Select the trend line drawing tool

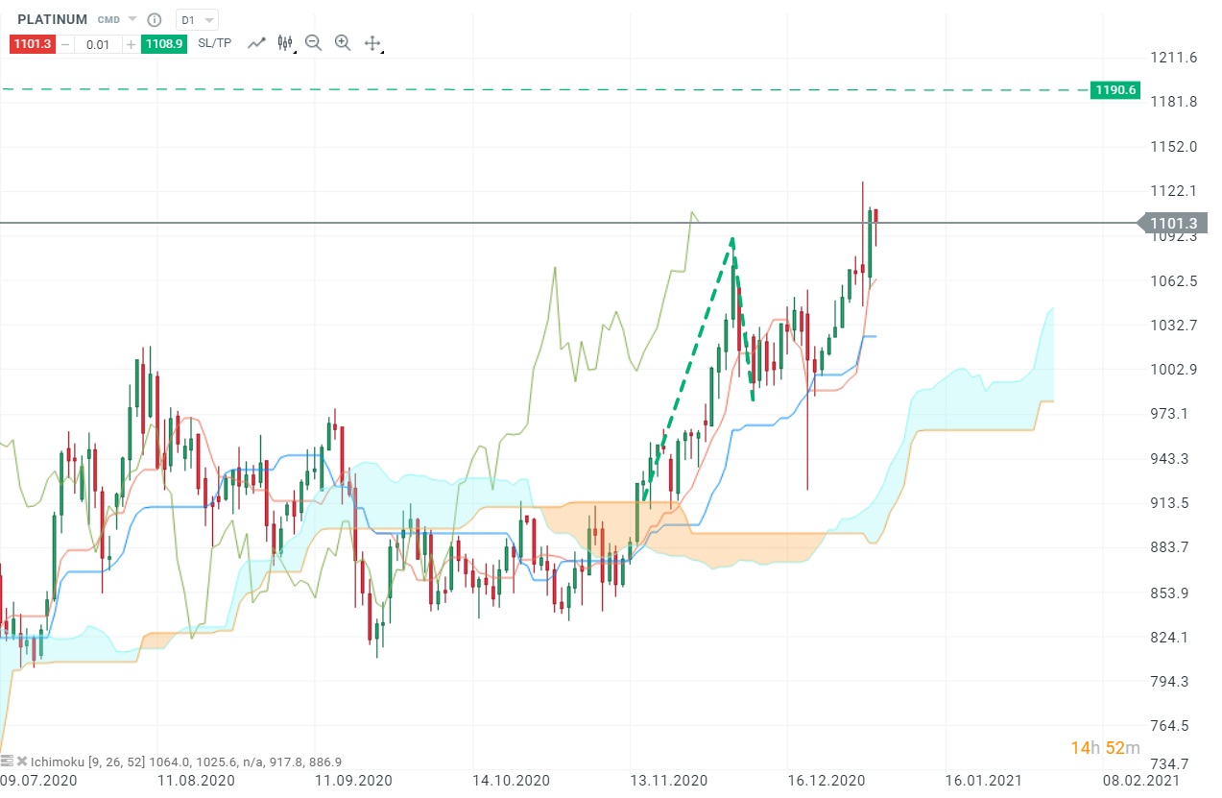[x=256, y=43]
